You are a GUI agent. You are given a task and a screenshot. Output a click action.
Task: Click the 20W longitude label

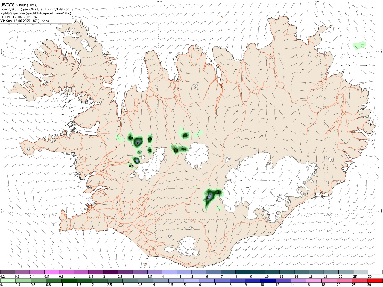(159, 1)
